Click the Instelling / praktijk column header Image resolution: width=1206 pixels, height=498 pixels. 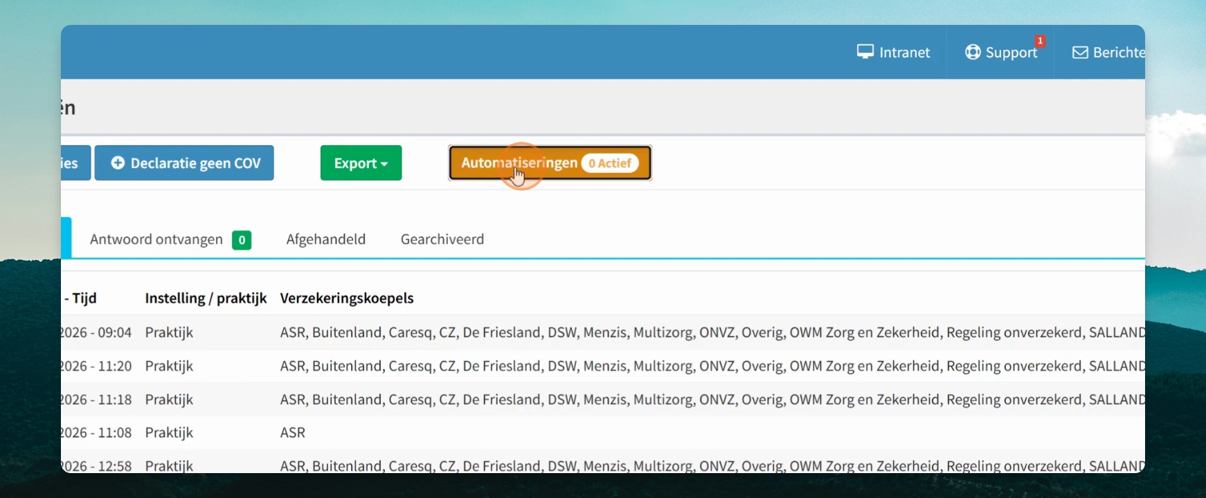[x=206, y=298]
